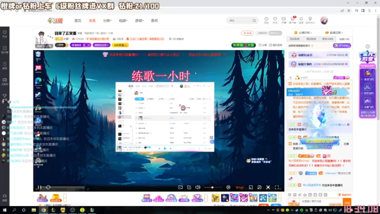Open Chrome from the taskbar

[x=43, y=210]
